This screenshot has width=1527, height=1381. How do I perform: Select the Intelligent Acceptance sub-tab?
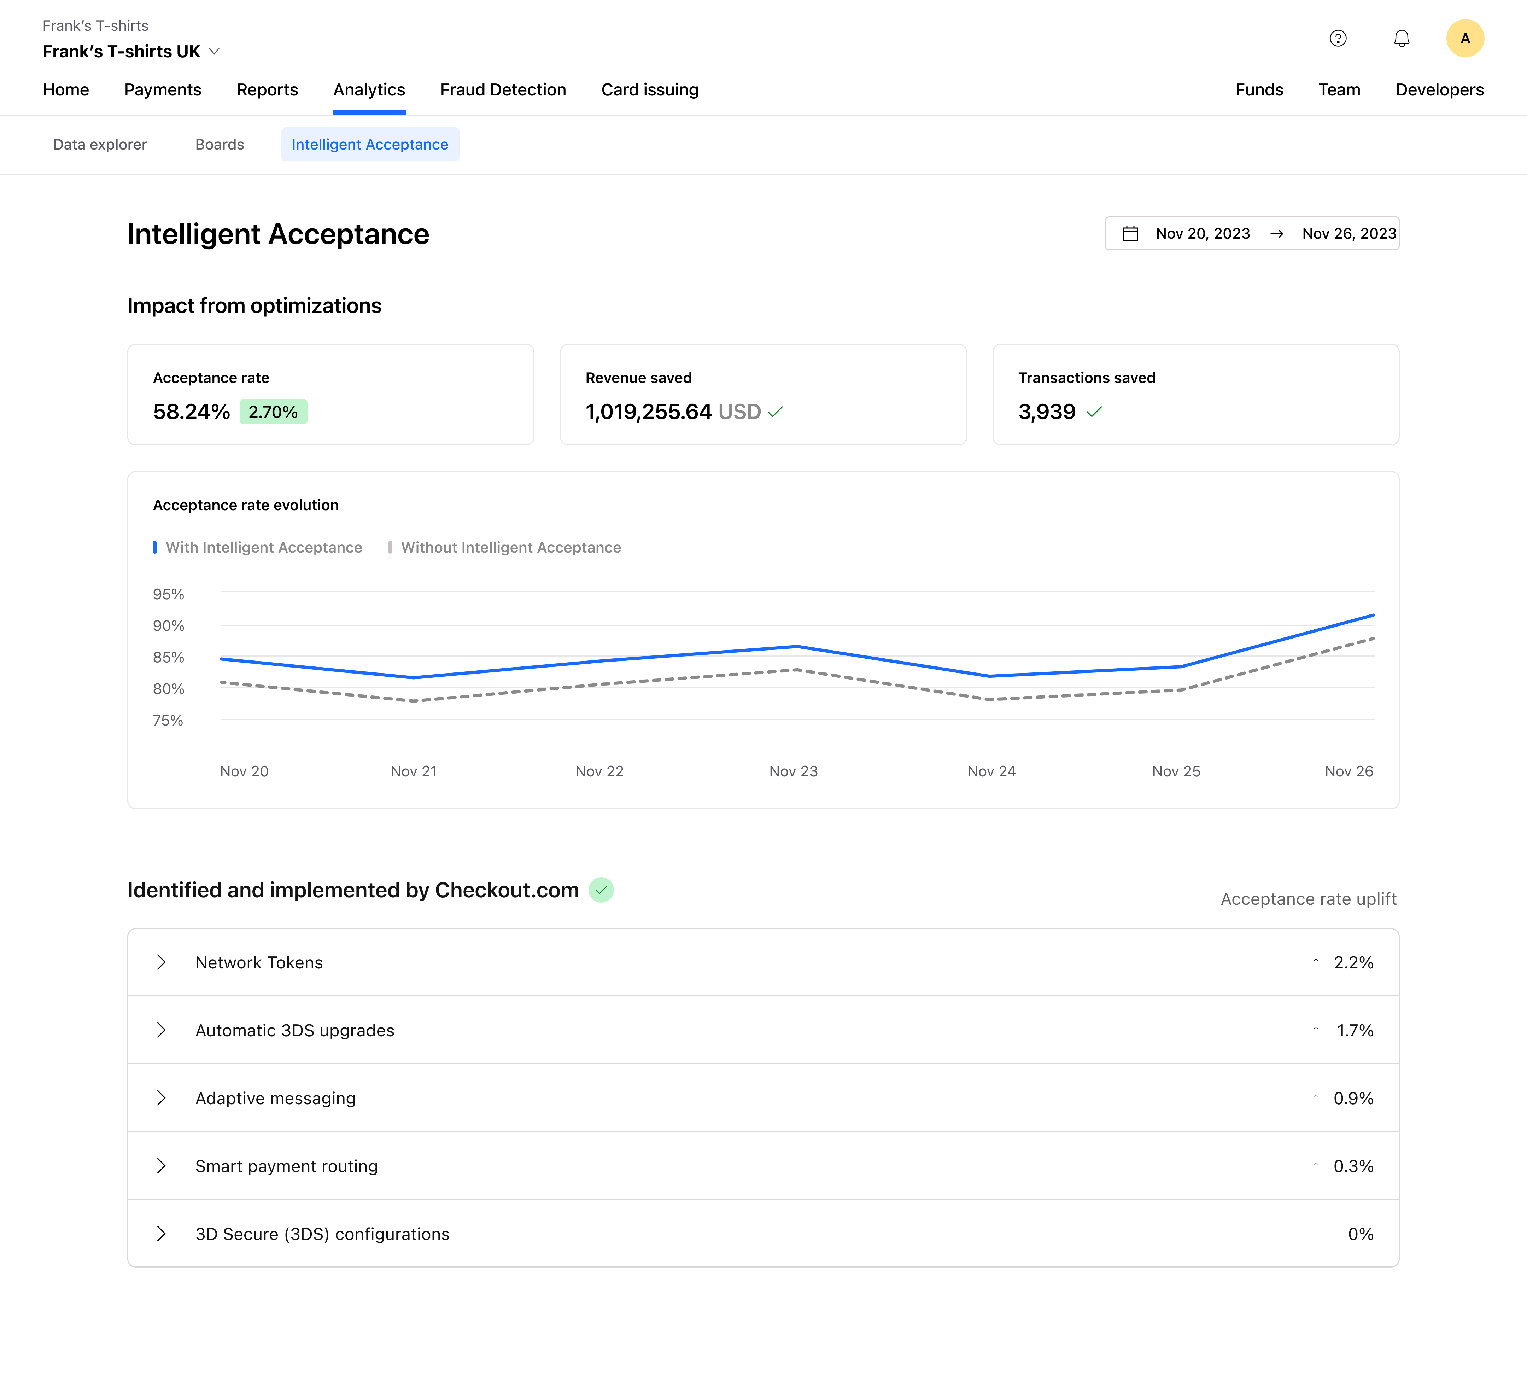(370, 144)
